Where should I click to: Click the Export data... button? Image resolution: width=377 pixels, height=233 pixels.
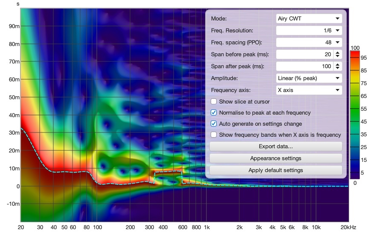(x=276, y=147)
